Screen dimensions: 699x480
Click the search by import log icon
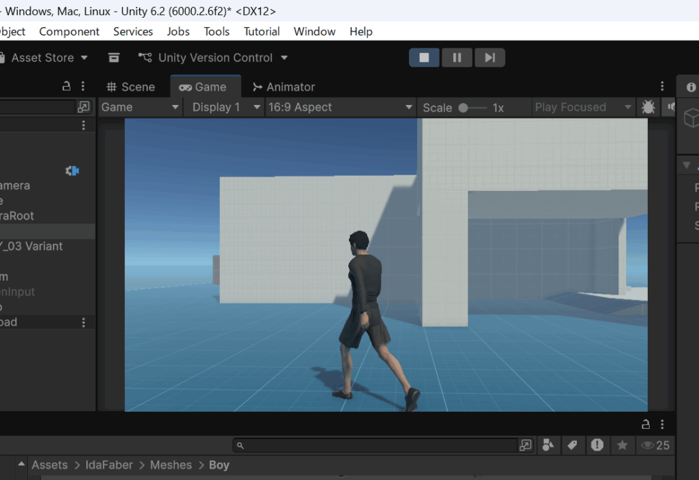(x=597, y=445)
